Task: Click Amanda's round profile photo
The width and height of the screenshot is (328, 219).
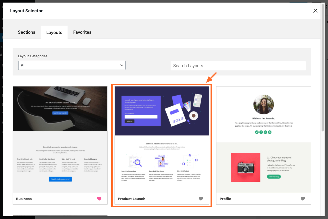Action: coord(263,104)
